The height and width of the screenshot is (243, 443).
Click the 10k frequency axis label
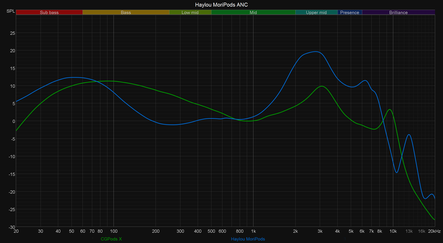(393, 231)
